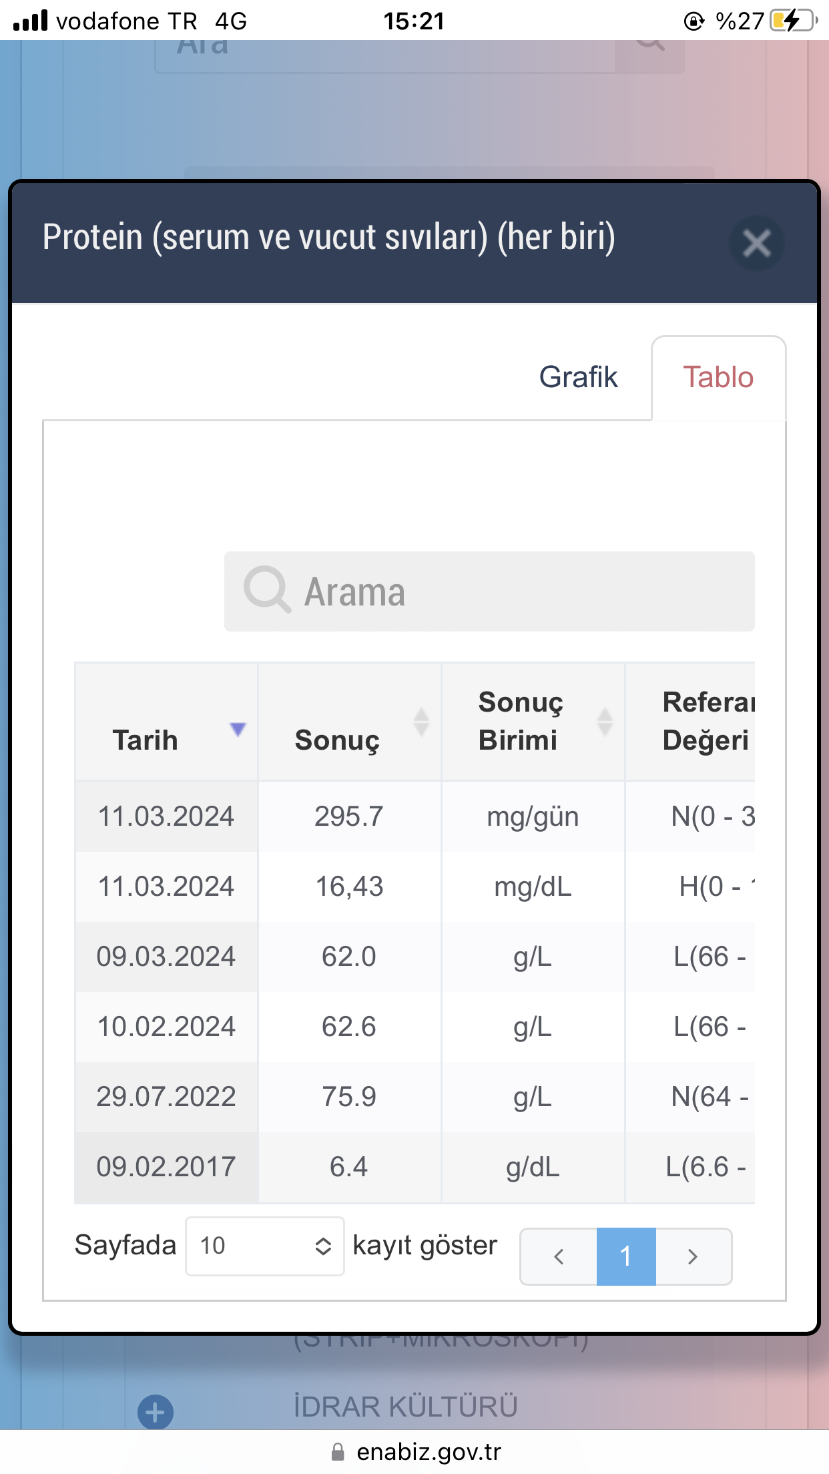Image resolution: width=829 pixels, height=1474 pixels.
Task: Open the records-per-page dropdown showing 10
Action: tap(265, 1246)
